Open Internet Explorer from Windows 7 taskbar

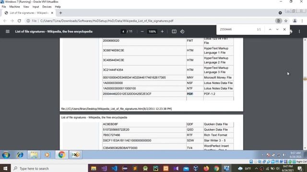(20, 155)
